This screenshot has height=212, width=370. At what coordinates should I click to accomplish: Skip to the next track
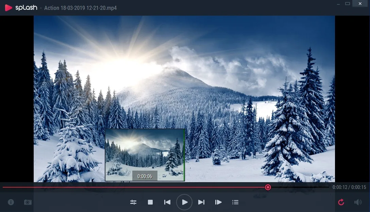[x=201, y=202]
